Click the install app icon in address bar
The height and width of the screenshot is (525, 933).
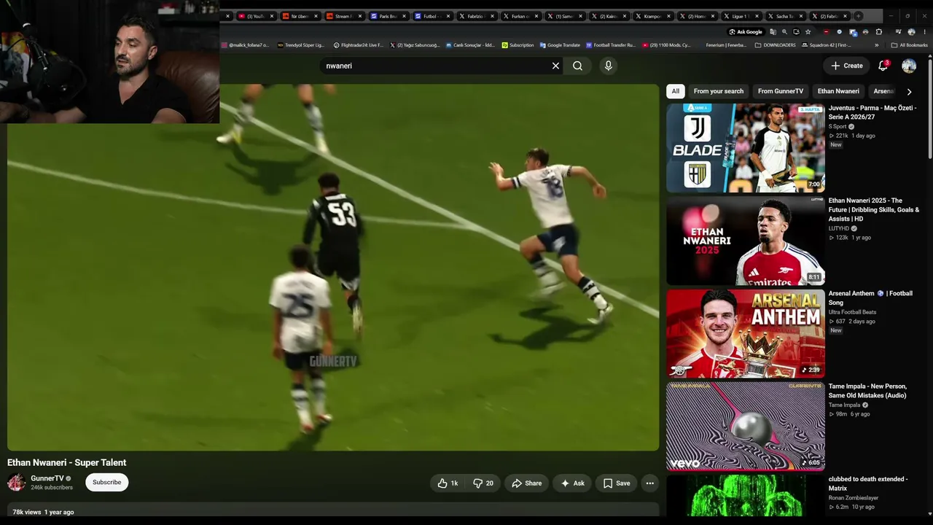coord(796,32)
